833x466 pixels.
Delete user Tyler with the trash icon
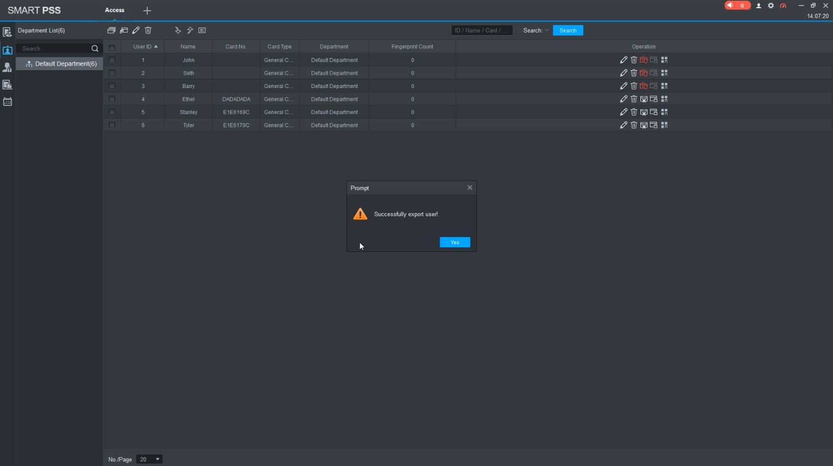tap(634, 125)
